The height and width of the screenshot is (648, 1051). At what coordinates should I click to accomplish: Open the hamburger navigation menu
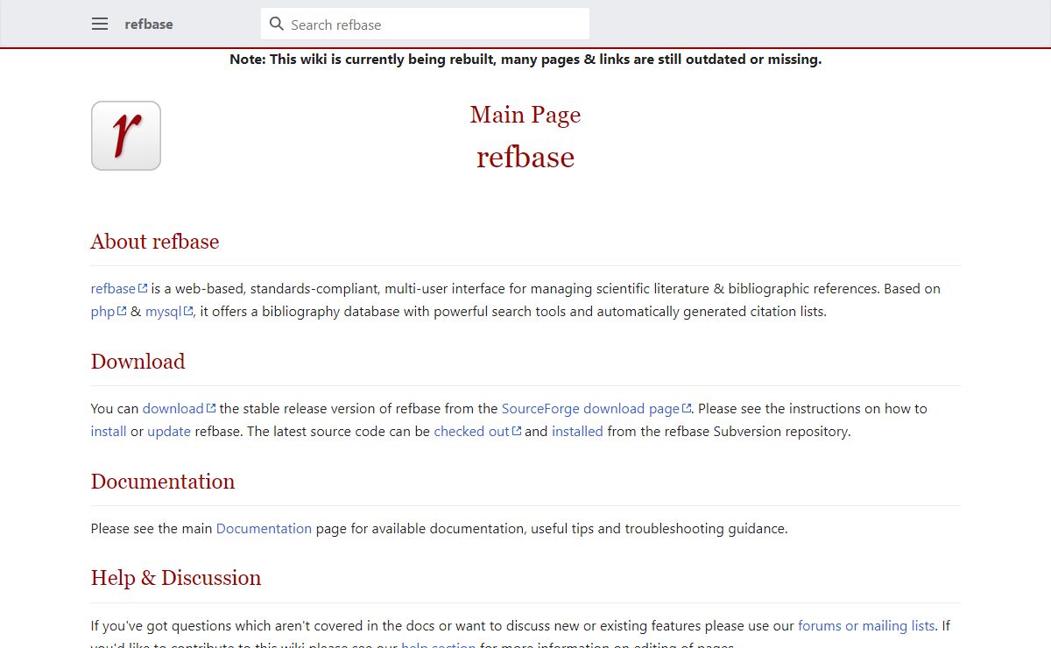100,25
